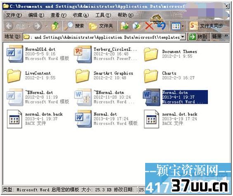Click the Terberg_CirclesI... file name

(115, 49)
